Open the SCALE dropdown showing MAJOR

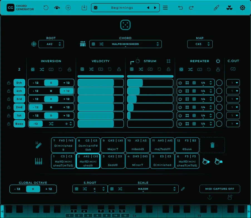(x=143, y=189)
